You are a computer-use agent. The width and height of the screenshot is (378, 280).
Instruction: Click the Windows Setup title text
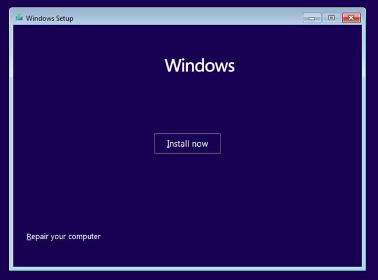(x=50, y=18)
